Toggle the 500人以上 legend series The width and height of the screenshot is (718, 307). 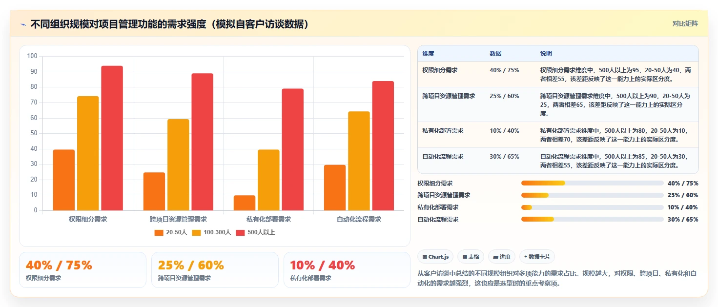255,232
